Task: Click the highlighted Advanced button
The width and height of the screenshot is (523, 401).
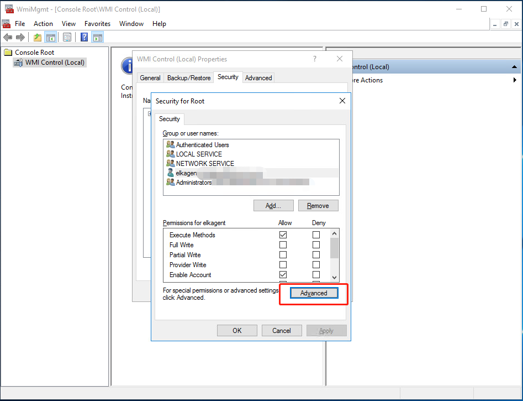Action: [313, 293]
